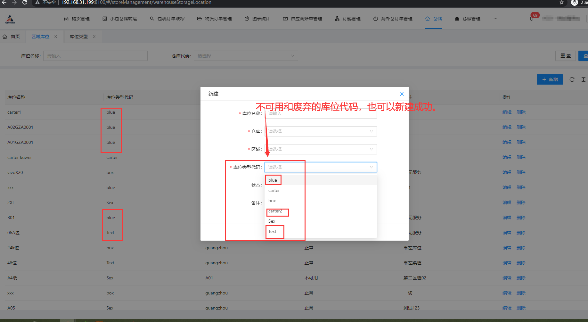Click the company logo icon
Image resolution: width=588 pixels, height=322 pixels.
coord(10,19)
